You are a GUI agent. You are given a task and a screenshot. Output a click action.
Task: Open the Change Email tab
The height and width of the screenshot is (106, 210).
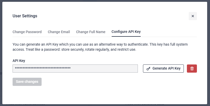pos(59,32)
